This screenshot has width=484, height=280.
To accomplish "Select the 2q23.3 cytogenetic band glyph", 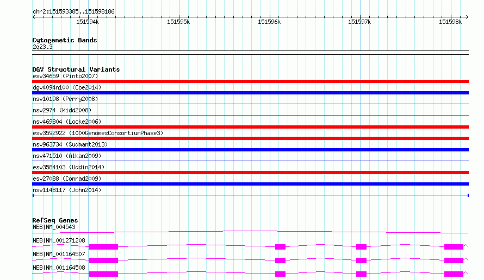I will (x=250, y=53).
